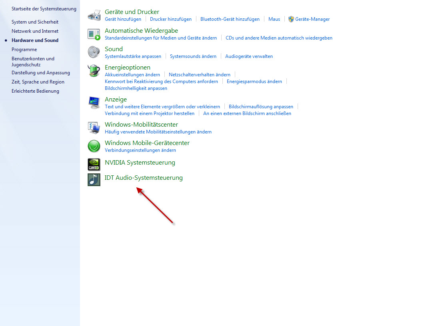Open the NVIDIA Systemsteuerung icon
The width and height of the screenshot is (446, 326).
pos(94,164)
